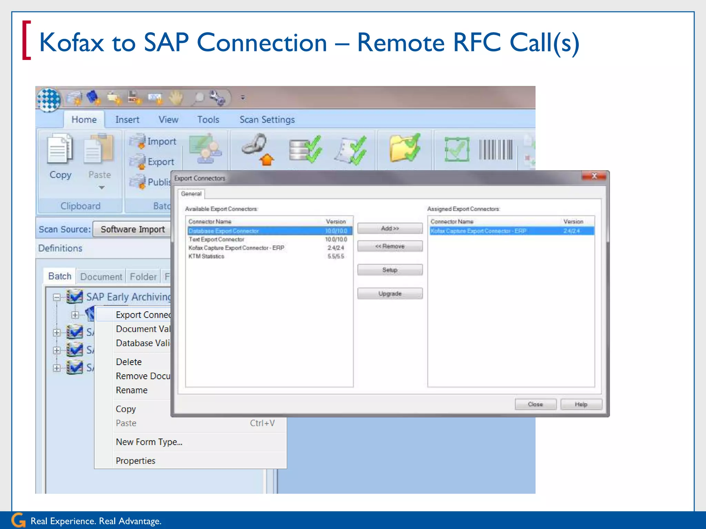The image size is (706, 529).
Task: Switch to the Insert ribbon tab
Action: coord(127,120)
